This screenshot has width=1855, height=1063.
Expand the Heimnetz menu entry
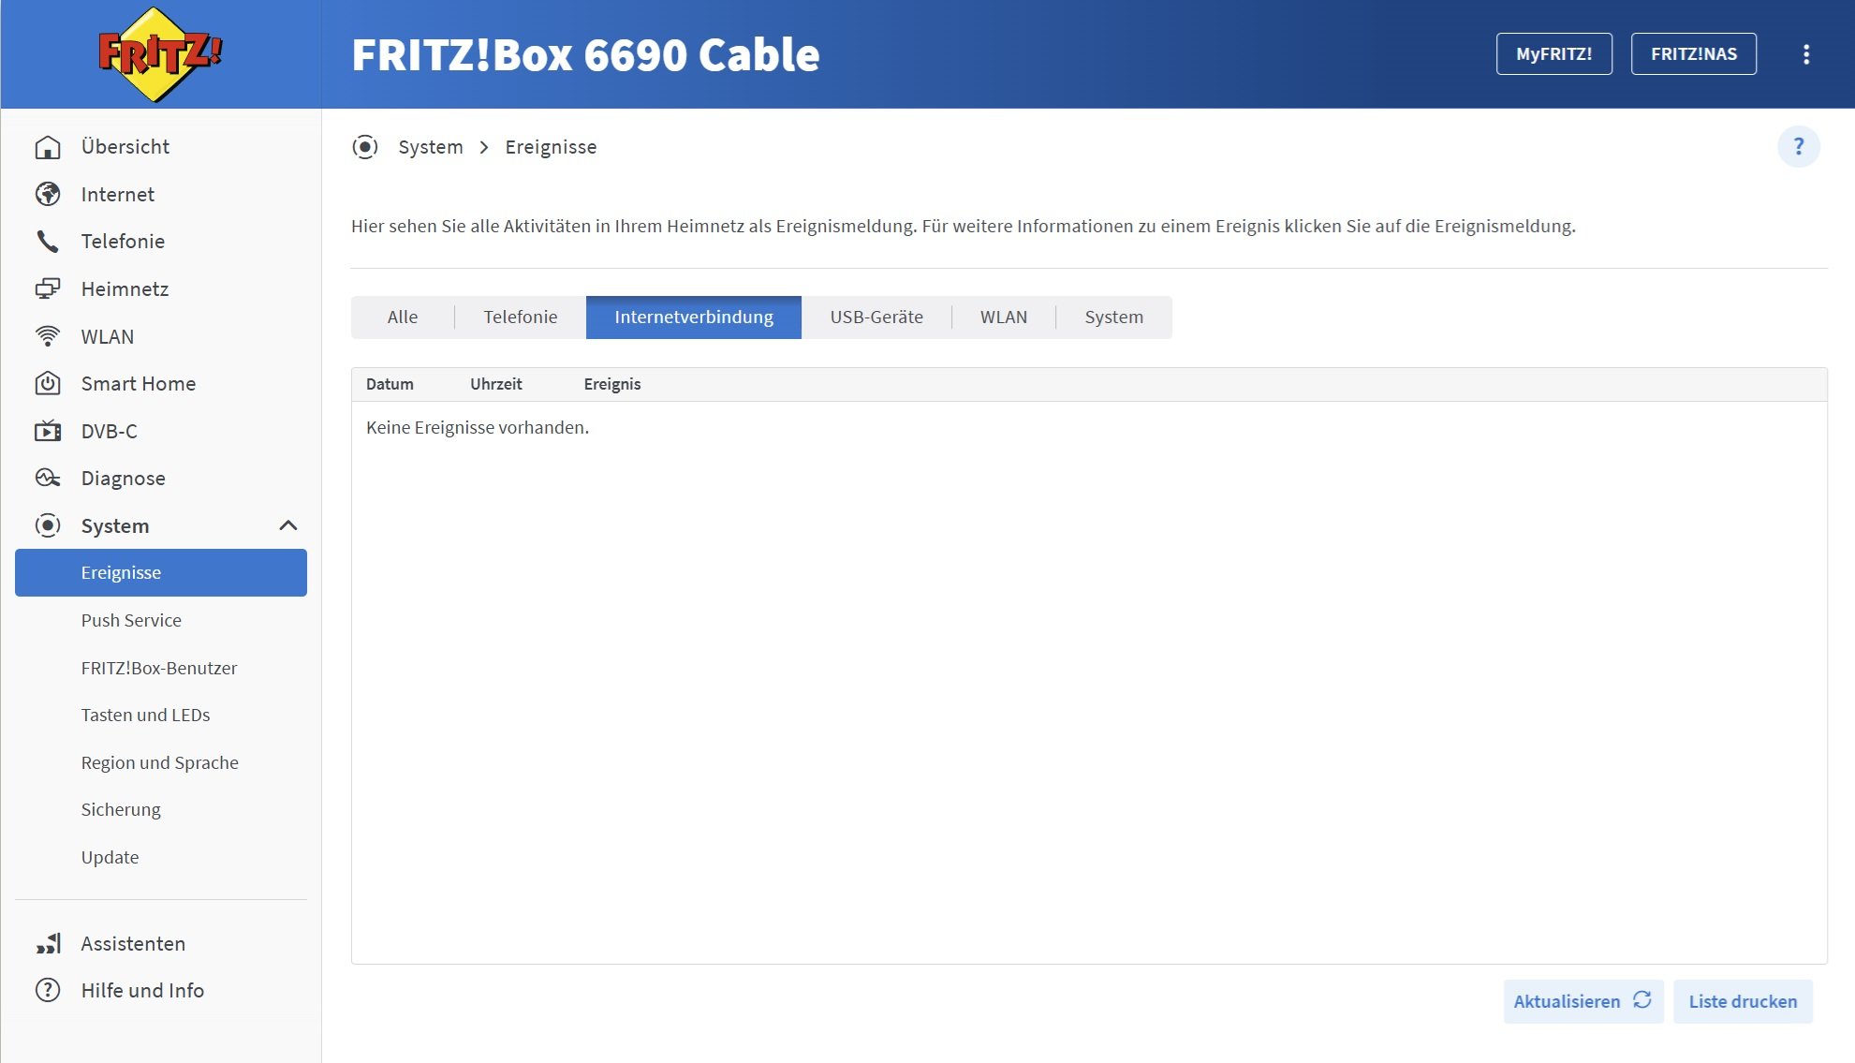125,288
